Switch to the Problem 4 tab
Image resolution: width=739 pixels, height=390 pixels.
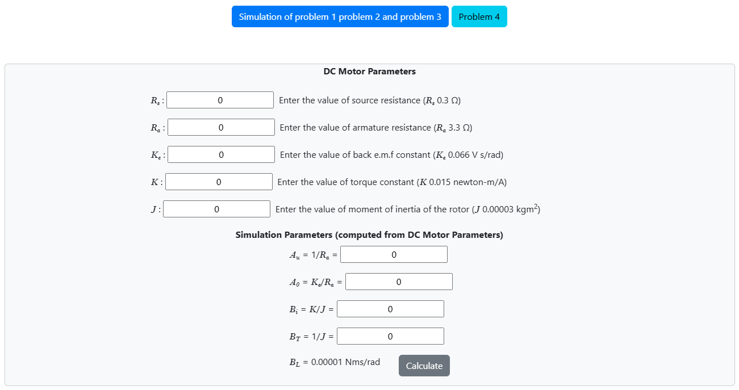point(479,17)
